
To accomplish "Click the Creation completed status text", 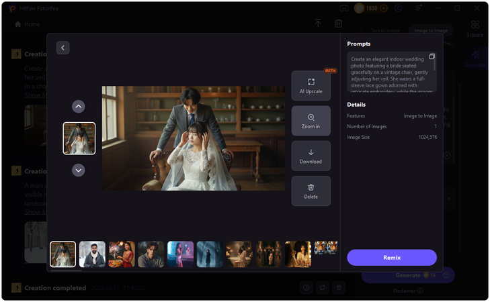I will pos(55,288).
